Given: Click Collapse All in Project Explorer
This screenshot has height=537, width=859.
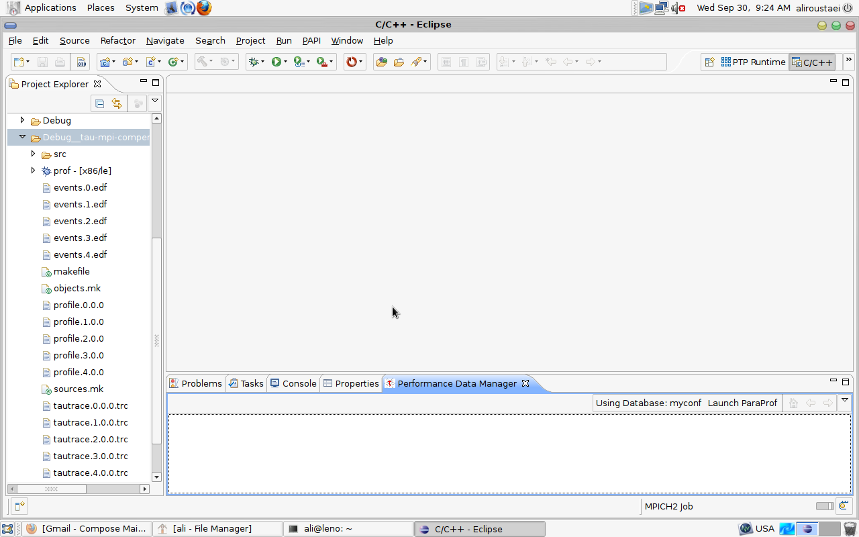Looking at the screenshot, I should click(x=99, y=103).
